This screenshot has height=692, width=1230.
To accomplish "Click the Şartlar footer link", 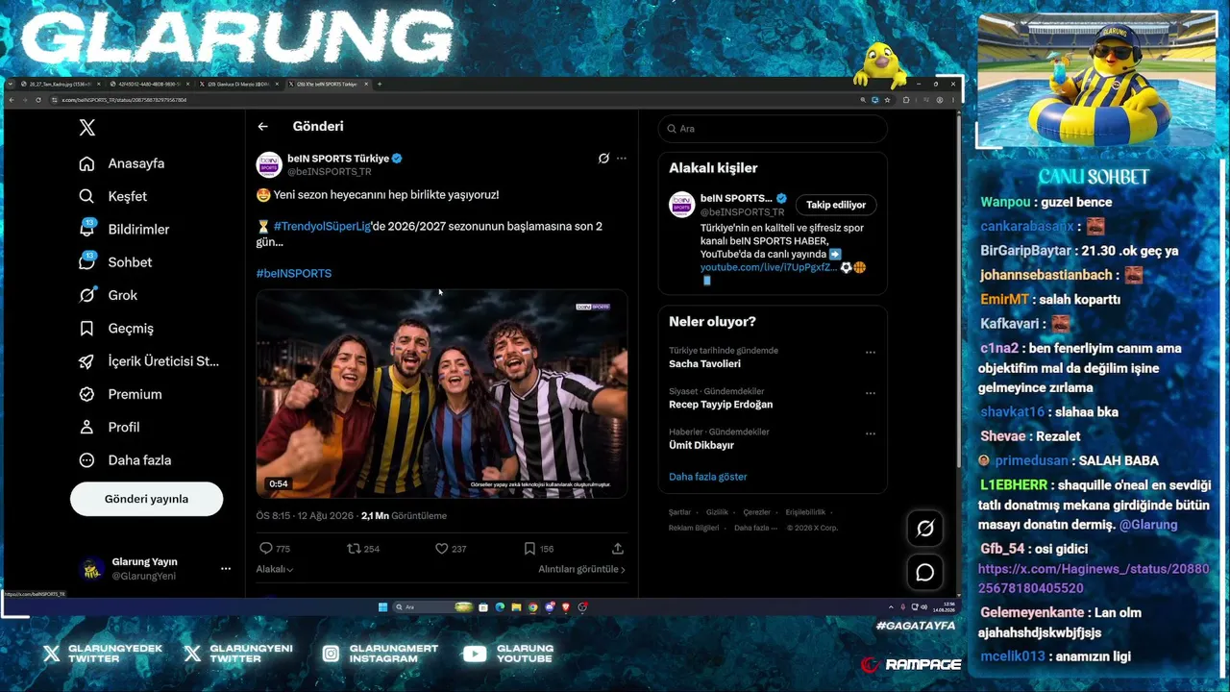I will click(x=680, y=512).
